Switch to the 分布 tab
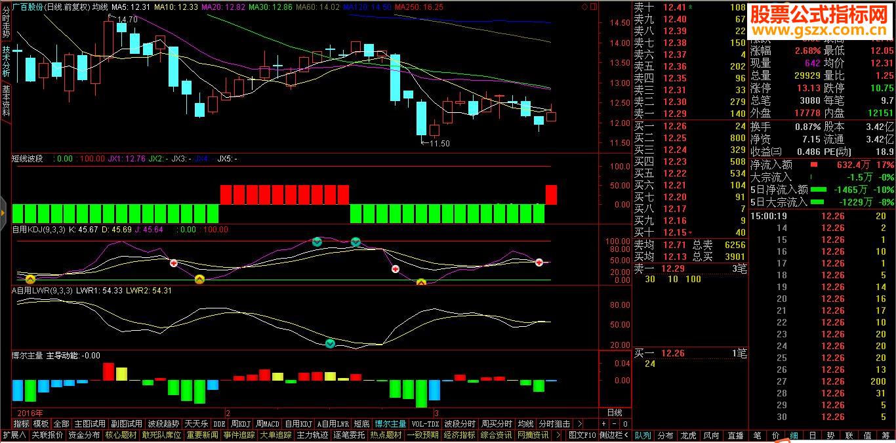 coord(665,435)
